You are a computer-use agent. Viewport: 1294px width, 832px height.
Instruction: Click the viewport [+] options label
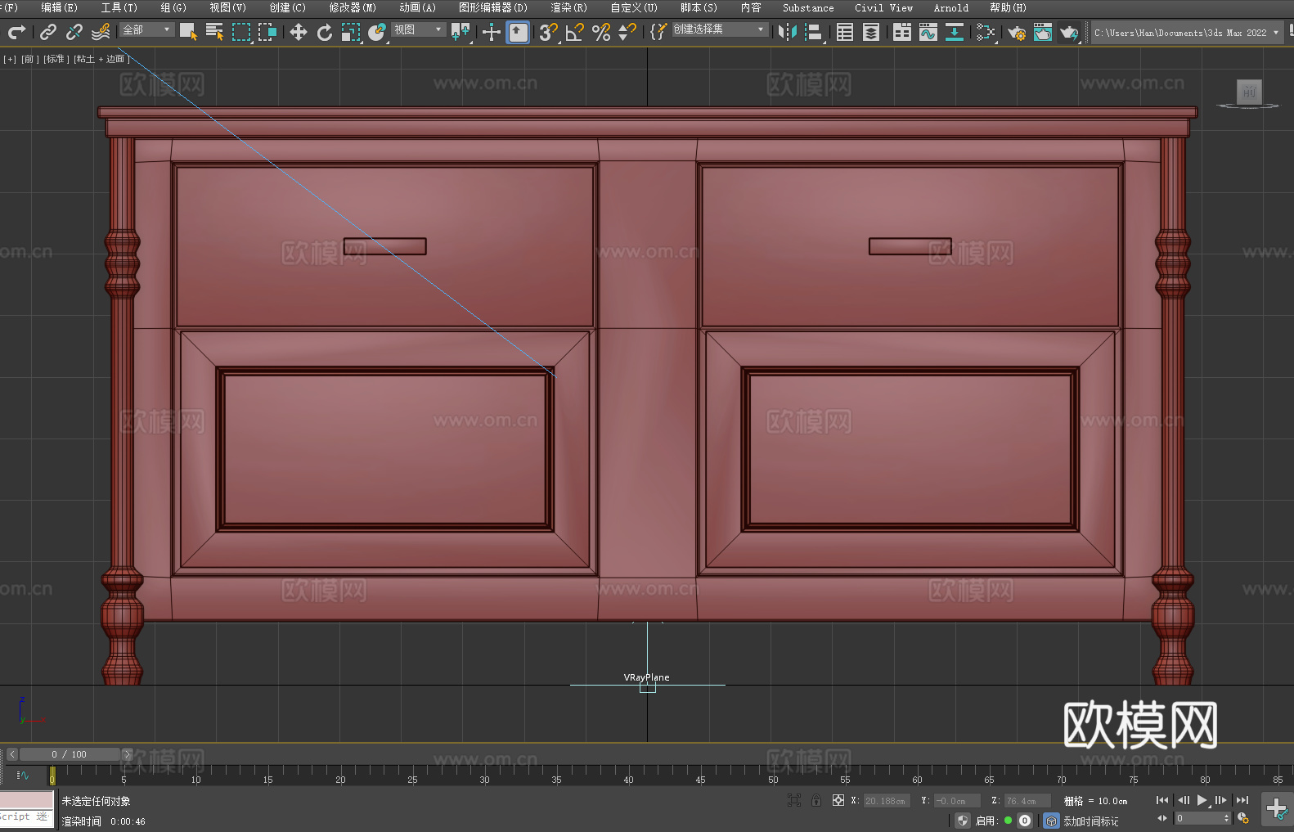10,59
